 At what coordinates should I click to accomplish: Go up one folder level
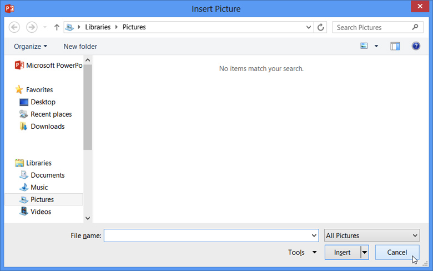pos(57,27)
